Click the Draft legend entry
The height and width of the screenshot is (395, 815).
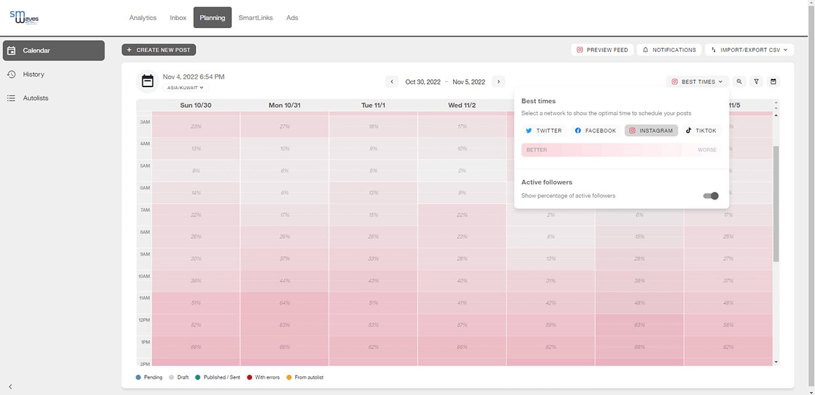click(x=179, y=377)
